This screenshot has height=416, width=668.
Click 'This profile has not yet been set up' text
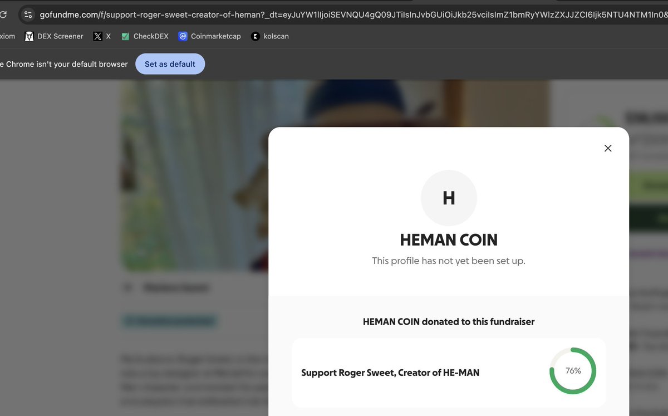click(449, 261)
